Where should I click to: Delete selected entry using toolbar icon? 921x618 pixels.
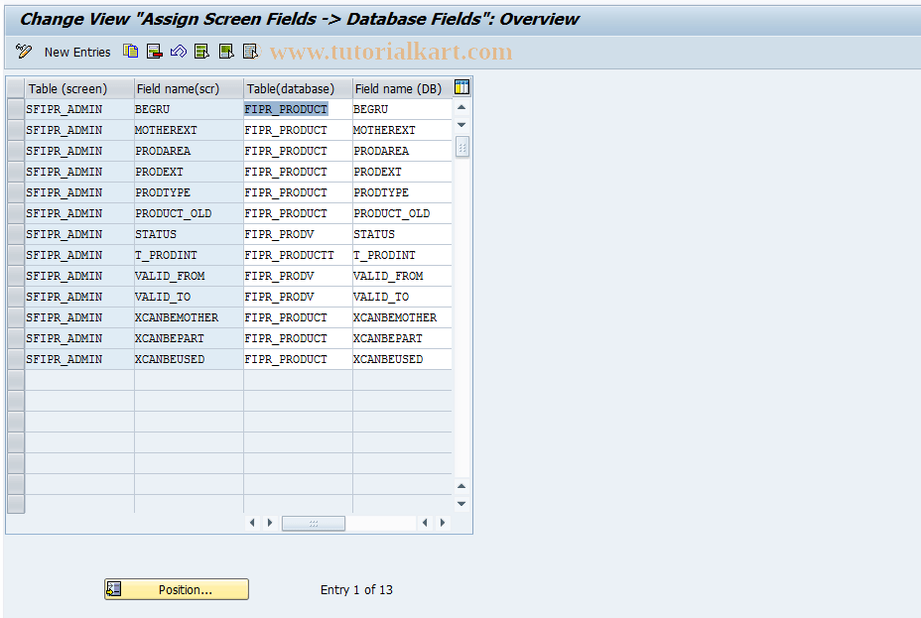[155, 51]
